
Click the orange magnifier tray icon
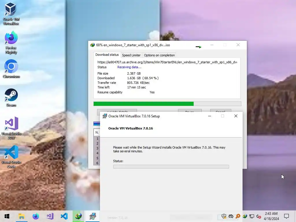[238, 216]
